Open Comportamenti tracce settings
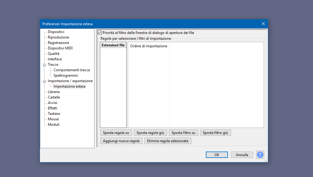 (x=72, y=70)
